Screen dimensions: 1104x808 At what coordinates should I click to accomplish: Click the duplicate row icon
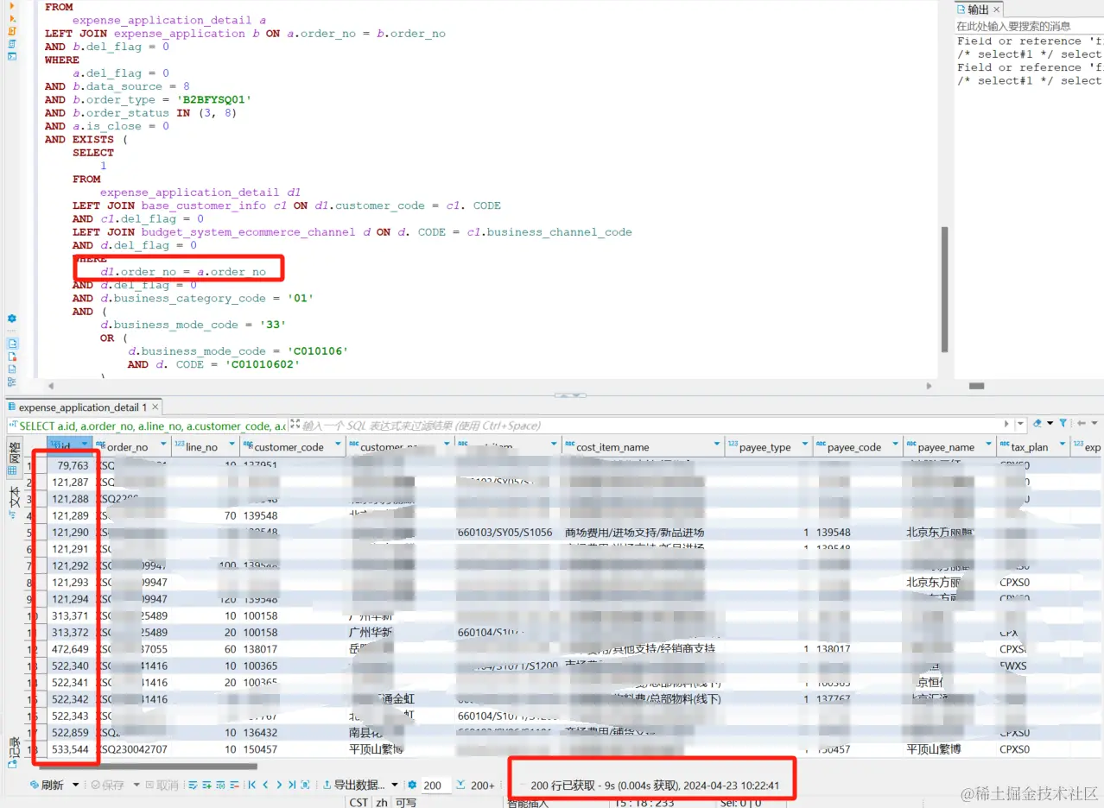[x=220, y=785]
